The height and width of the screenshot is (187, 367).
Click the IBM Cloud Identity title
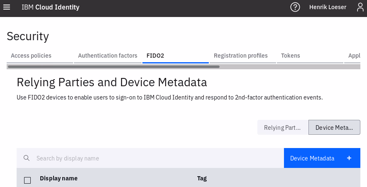click(x=50, y=7)
